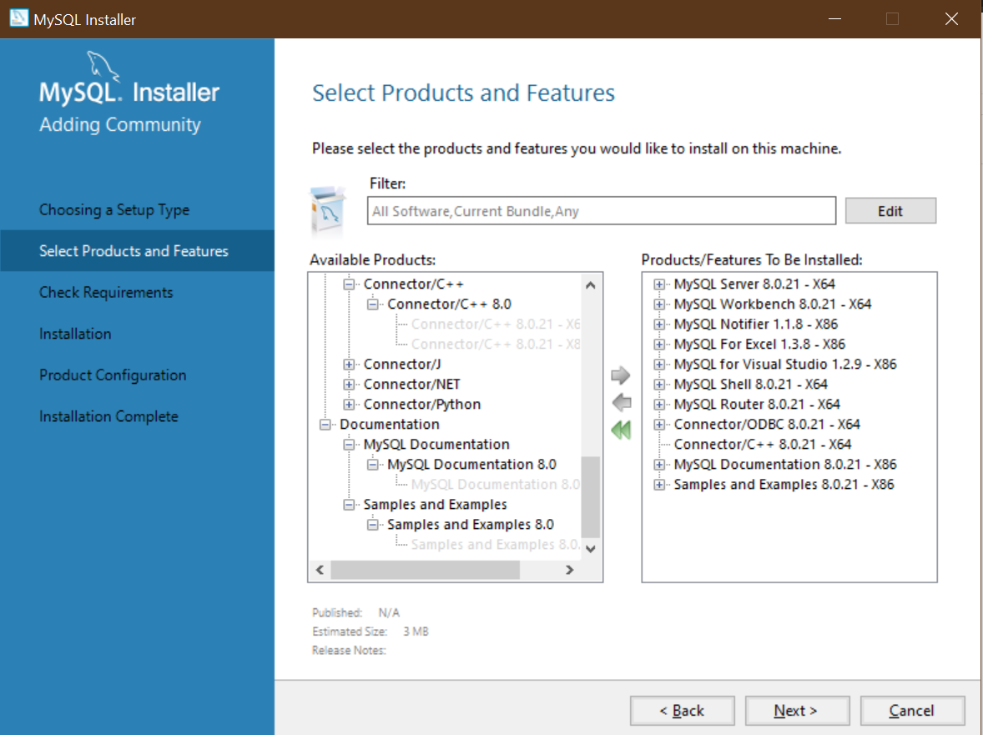Go to Product Configuration step

tap(113, 375)
